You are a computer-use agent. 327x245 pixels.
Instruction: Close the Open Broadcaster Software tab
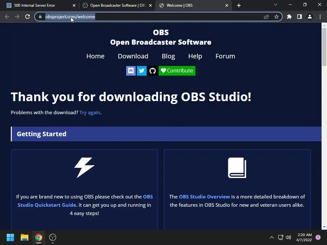pos(150,5)
